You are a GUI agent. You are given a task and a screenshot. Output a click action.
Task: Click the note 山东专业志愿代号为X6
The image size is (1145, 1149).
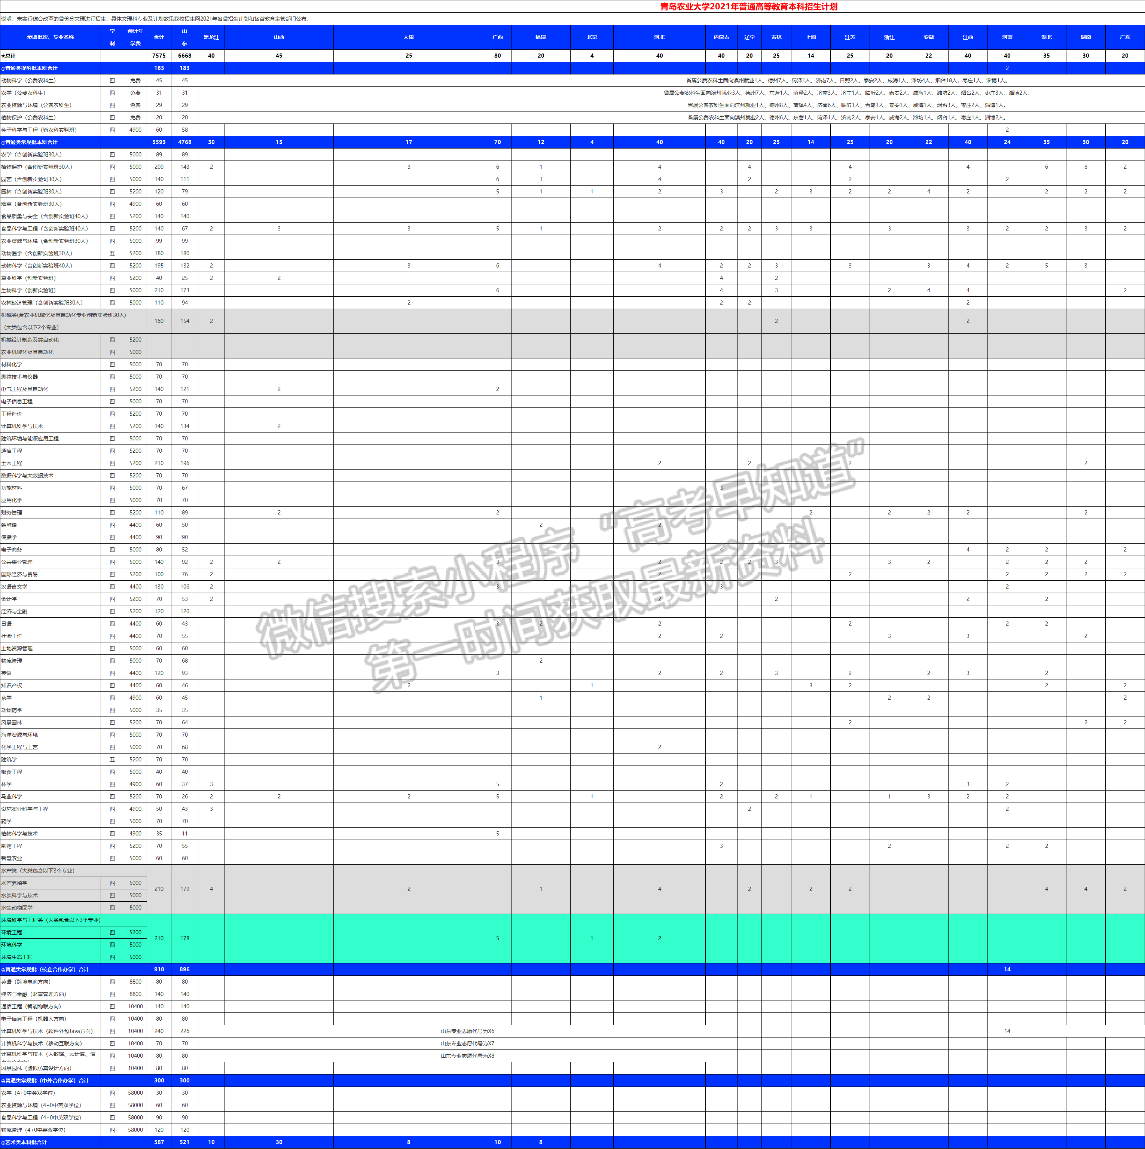pyautogui.click(x=467, y=1031)
